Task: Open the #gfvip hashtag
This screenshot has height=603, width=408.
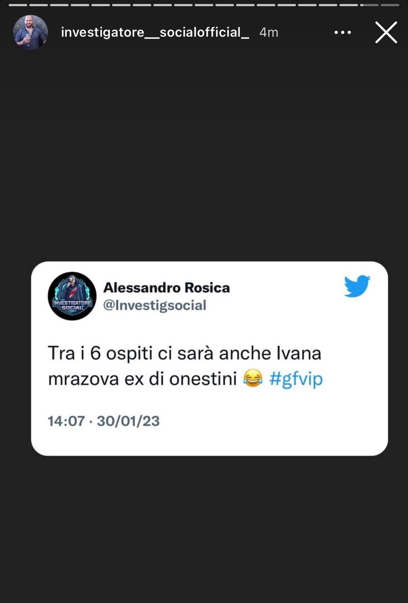Action: point(296,379)
